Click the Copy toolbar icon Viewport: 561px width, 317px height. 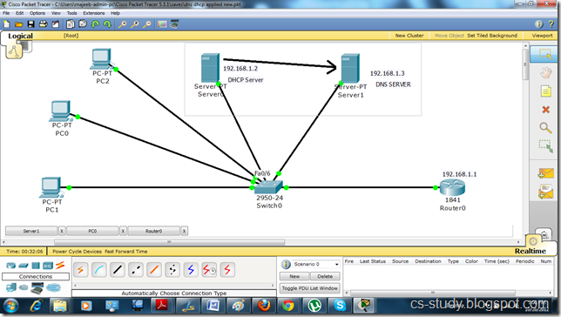pyautogui.click(x=71, y=24)
